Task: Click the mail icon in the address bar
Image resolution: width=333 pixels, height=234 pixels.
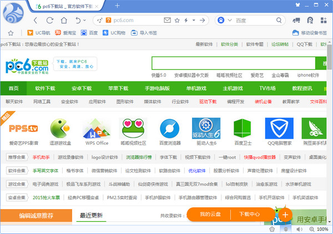Action: pyautogui.click(x=168, y=20)
